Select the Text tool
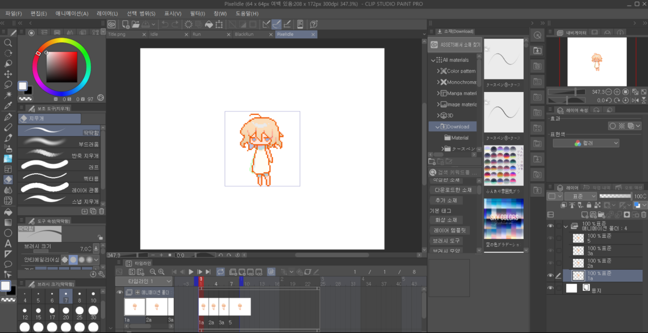Image resolution: width=648 pixels, height=333 pixels. (8, 243)
